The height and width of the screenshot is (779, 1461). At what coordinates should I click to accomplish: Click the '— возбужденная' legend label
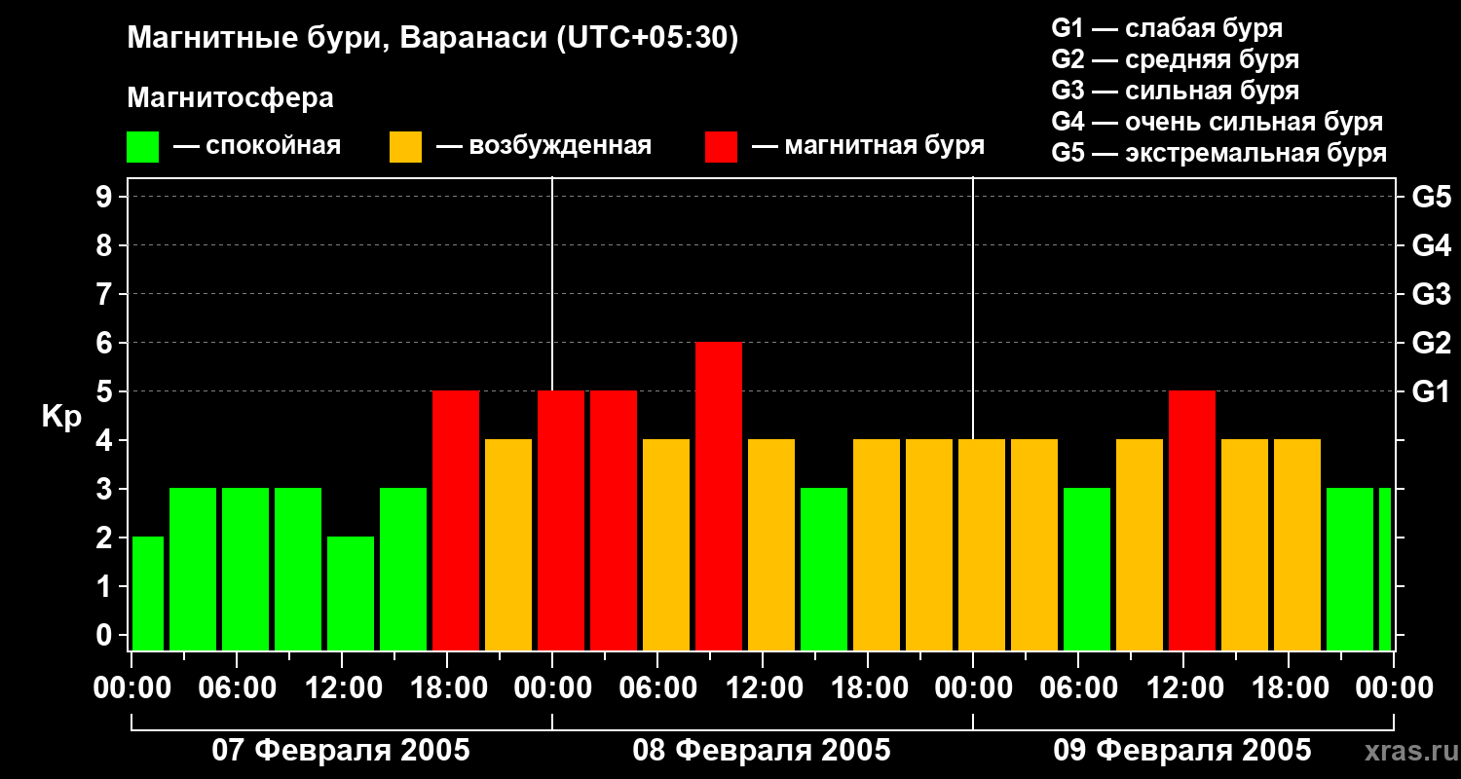(543, 146)
